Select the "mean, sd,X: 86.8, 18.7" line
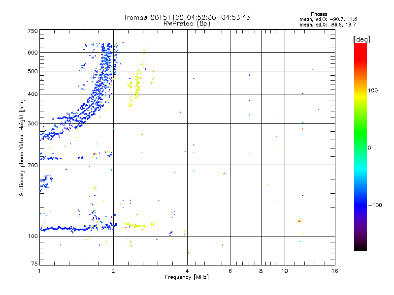 click(x=328, y=25)
